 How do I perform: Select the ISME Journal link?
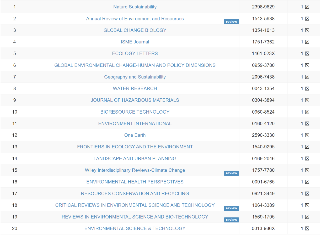(x=135, y=42)
